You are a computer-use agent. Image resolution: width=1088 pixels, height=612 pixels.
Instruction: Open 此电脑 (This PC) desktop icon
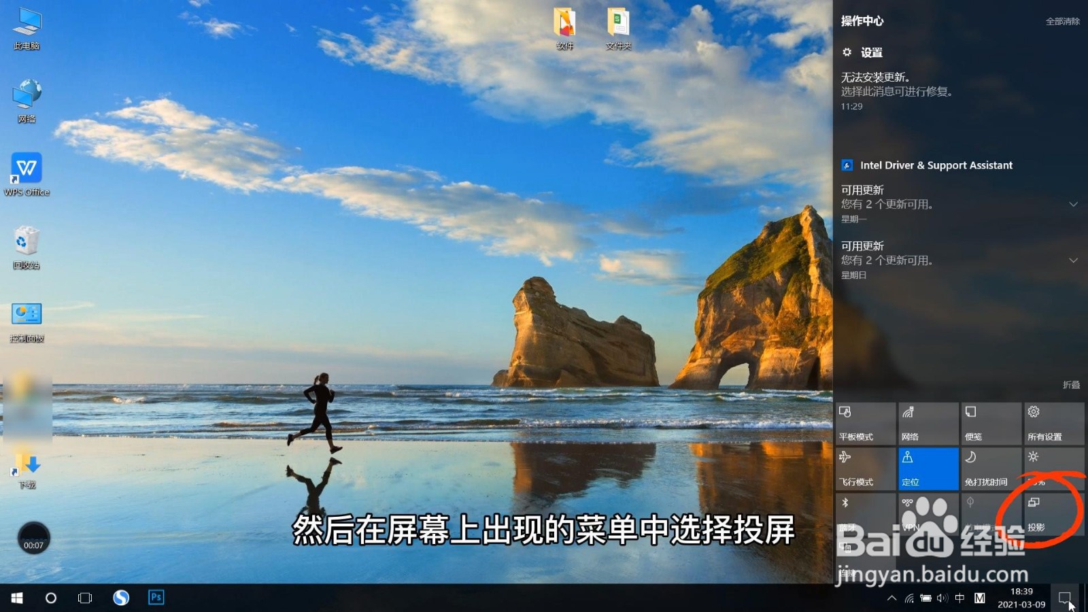[x=25, y=27]
